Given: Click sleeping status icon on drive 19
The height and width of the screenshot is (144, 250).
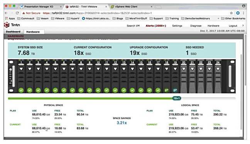Looking at the screenshot, I should 175,90.
